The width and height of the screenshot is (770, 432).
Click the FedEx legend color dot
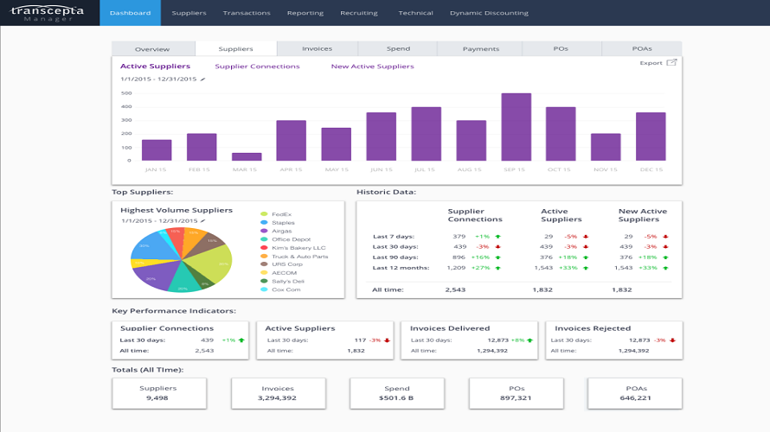[x=264, y=214]
